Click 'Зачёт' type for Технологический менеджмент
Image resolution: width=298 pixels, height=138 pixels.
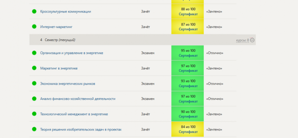tap(145, 114)
